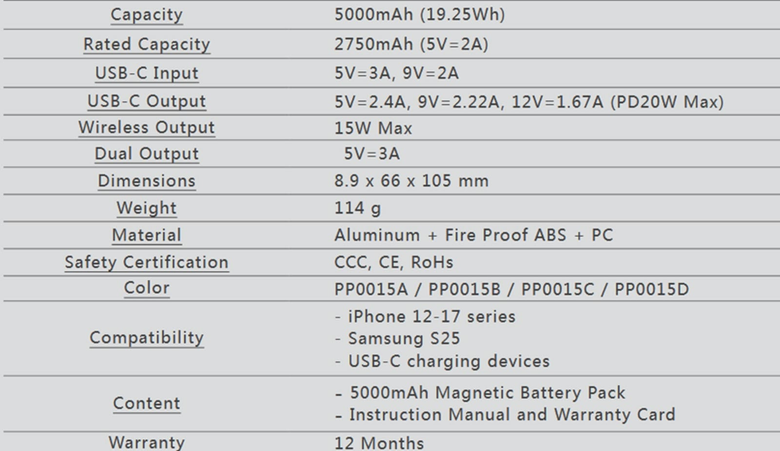Open the Wireless Output label
Viewport: 780px width, 451px height.
[x=146, y=128]
